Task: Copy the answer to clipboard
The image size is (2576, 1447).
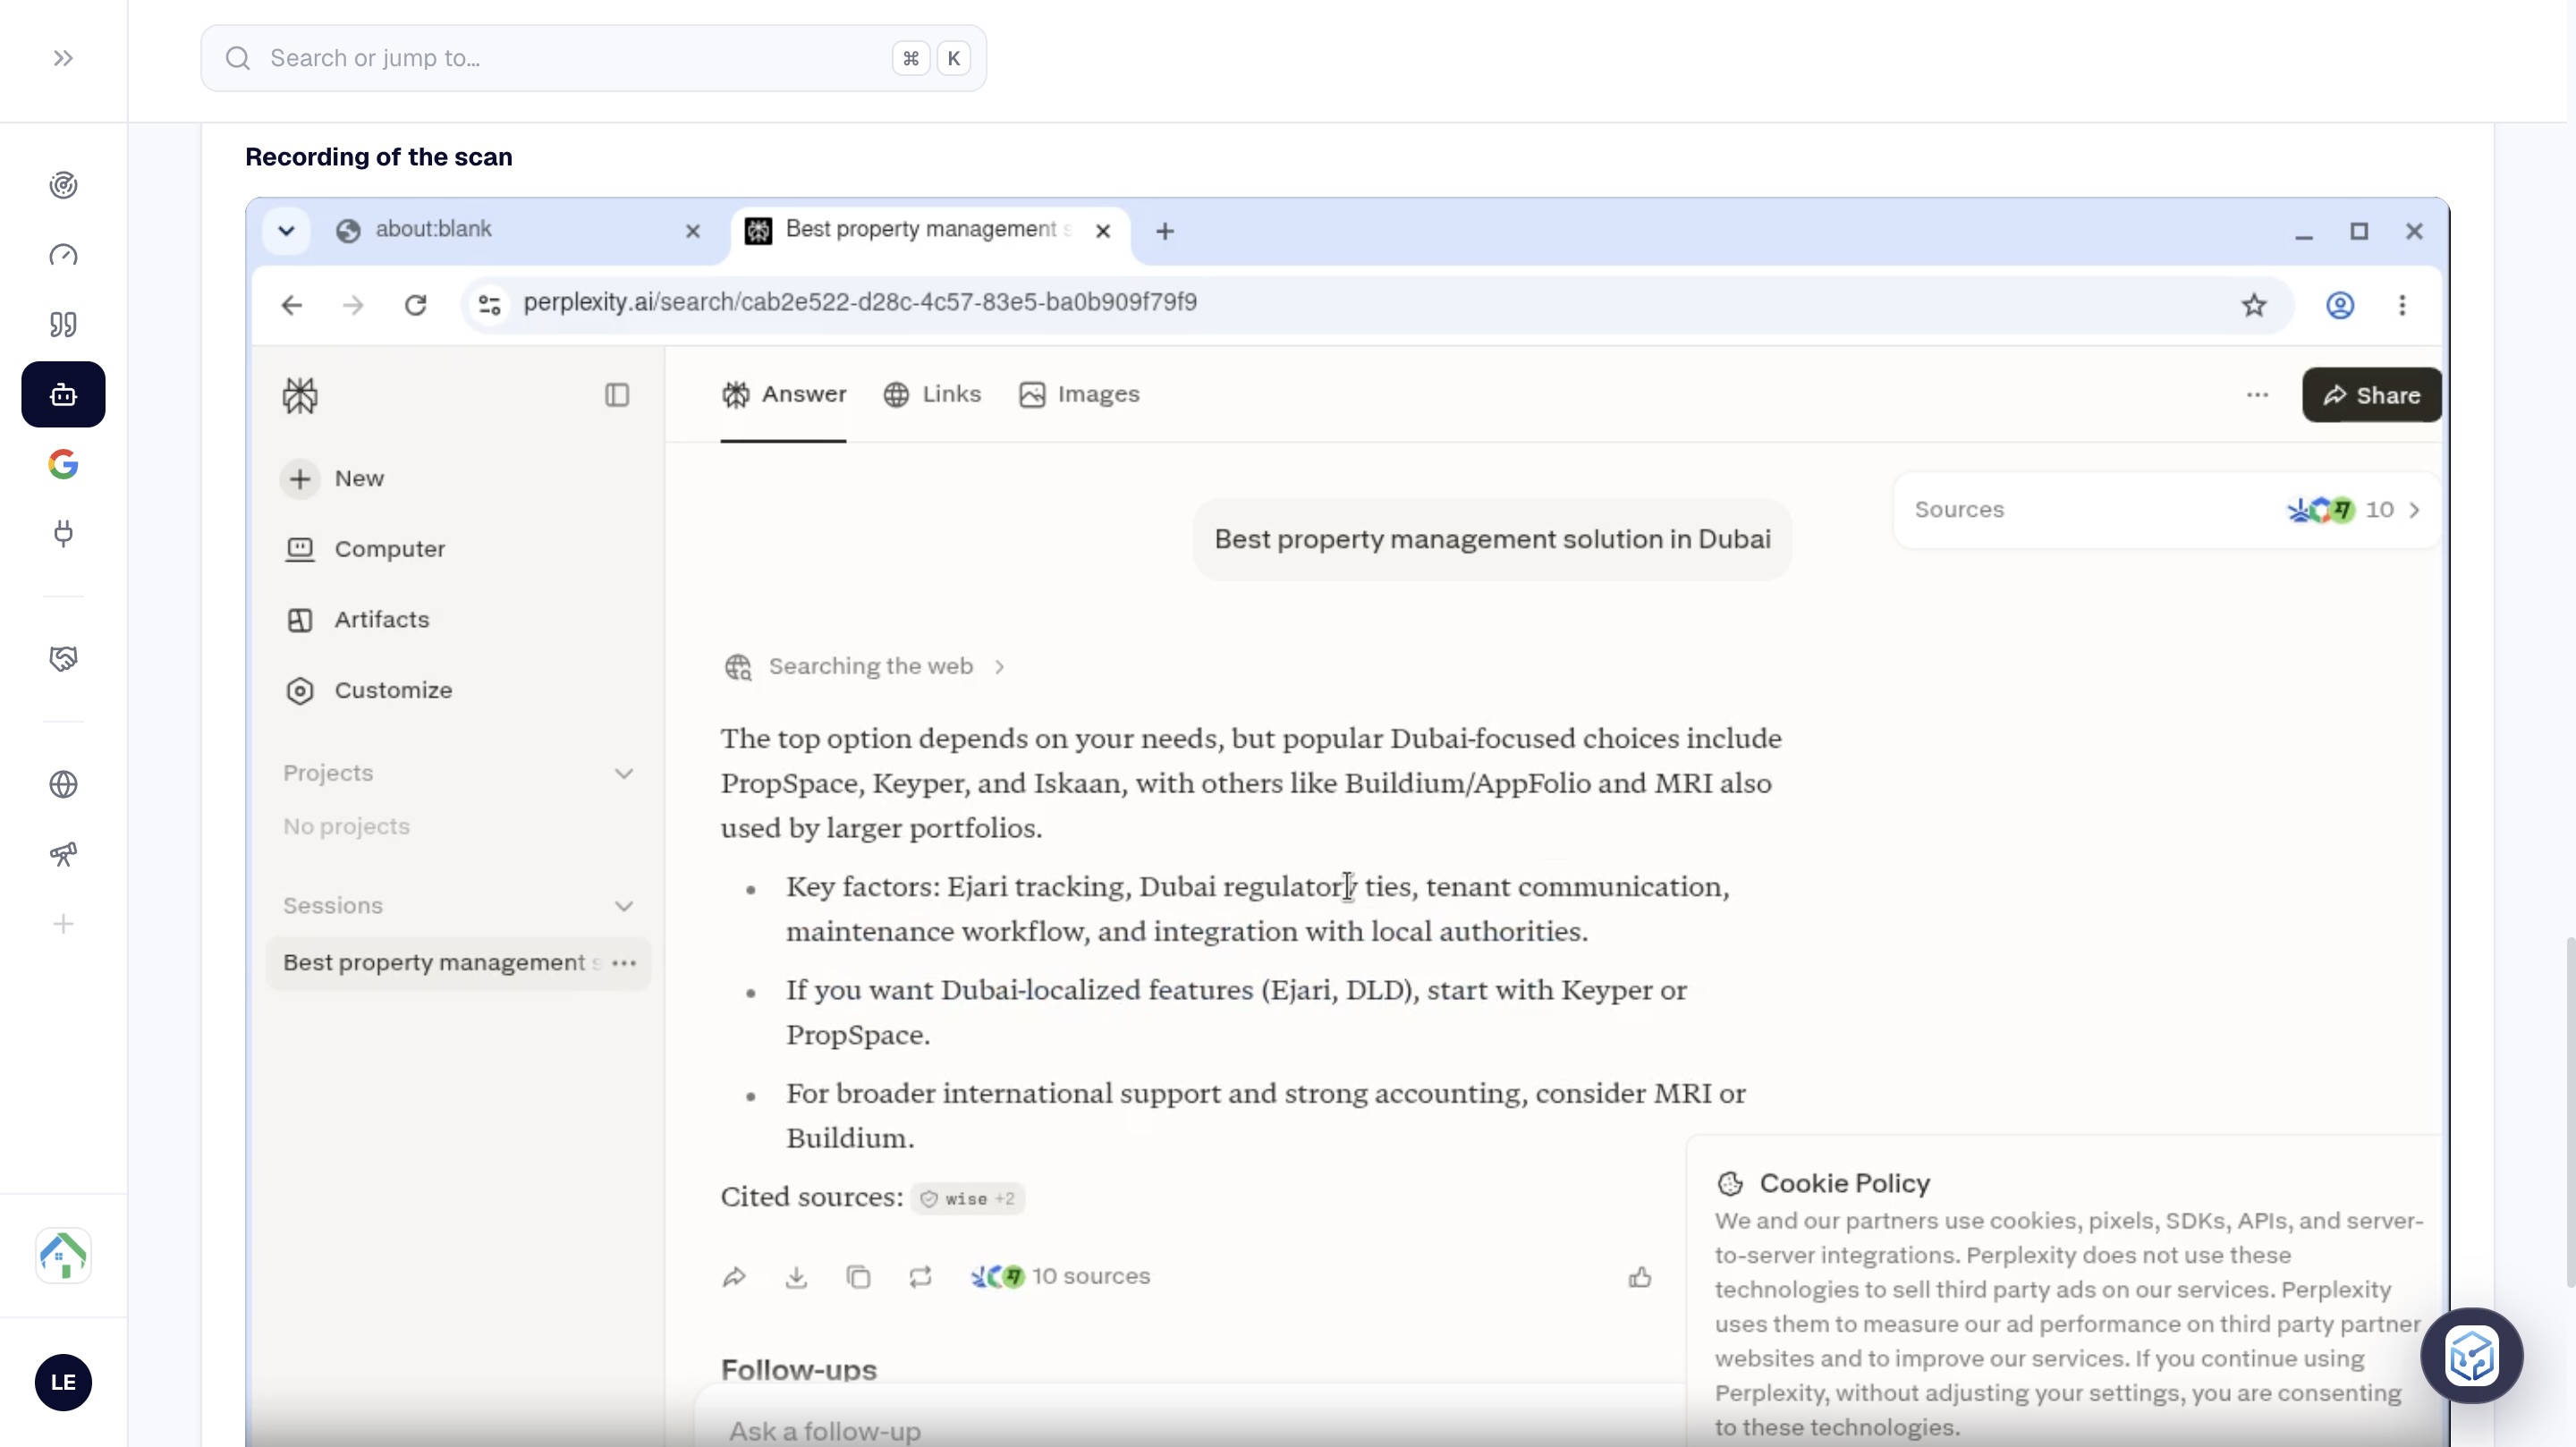Action: [858, 1277]
